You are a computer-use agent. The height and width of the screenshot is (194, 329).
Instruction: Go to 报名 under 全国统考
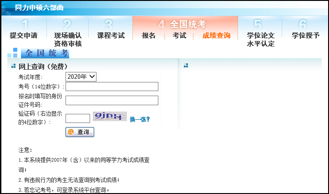click(x=148, y=36)
